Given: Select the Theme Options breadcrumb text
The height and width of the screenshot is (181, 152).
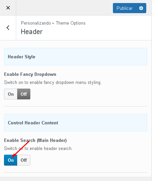Looking at the screenshot, I should tap(71, 23).
